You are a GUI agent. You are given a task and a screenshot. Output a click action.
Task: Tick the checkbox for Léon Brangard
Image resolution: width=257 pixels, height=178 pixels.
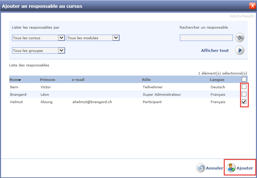pyautogui.click(x=244, y=94)
